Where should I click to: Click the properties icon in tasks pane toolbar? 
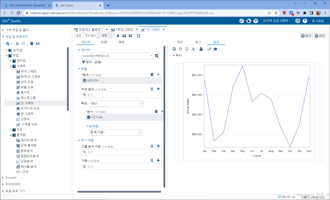tap(32, 43)
